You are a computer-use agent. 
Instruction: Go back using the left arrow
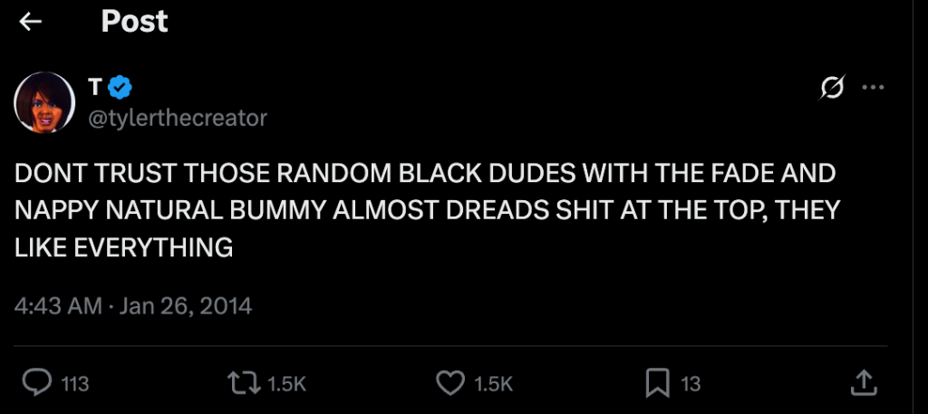[31, 22]
